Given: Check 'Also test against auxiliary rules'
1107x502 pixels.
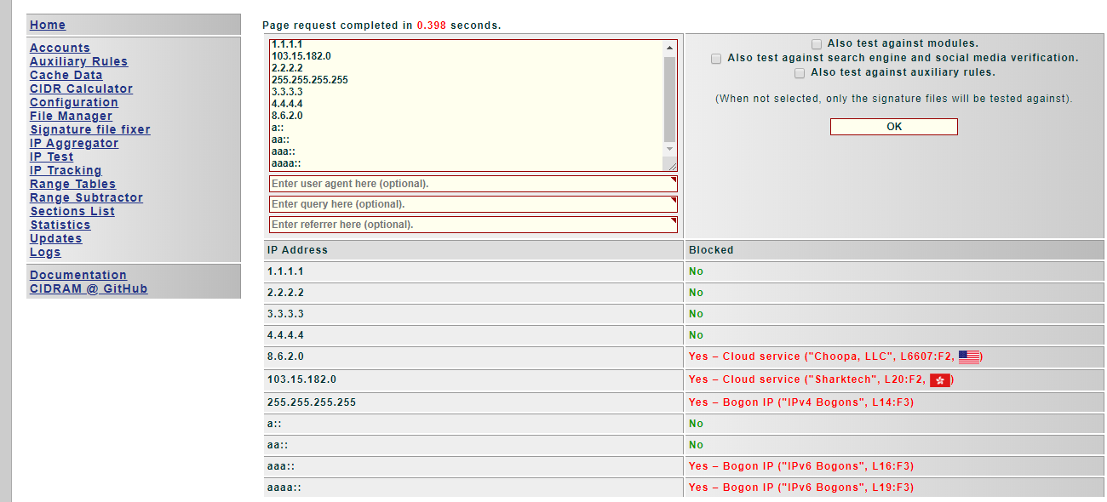Looking at the screenshot, I should coord(800,72).
